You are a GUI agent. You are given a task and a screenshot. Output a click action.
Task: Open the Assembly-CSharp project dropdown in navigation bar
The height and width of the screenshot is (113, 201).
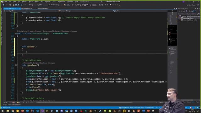click(x=30, y=11)
